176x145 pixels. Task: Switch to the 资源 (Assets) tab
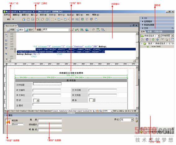point(149,32)
